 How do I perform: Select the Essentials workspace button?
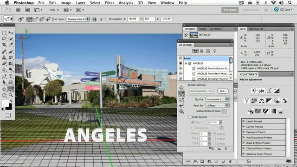(x=251, y=10)
